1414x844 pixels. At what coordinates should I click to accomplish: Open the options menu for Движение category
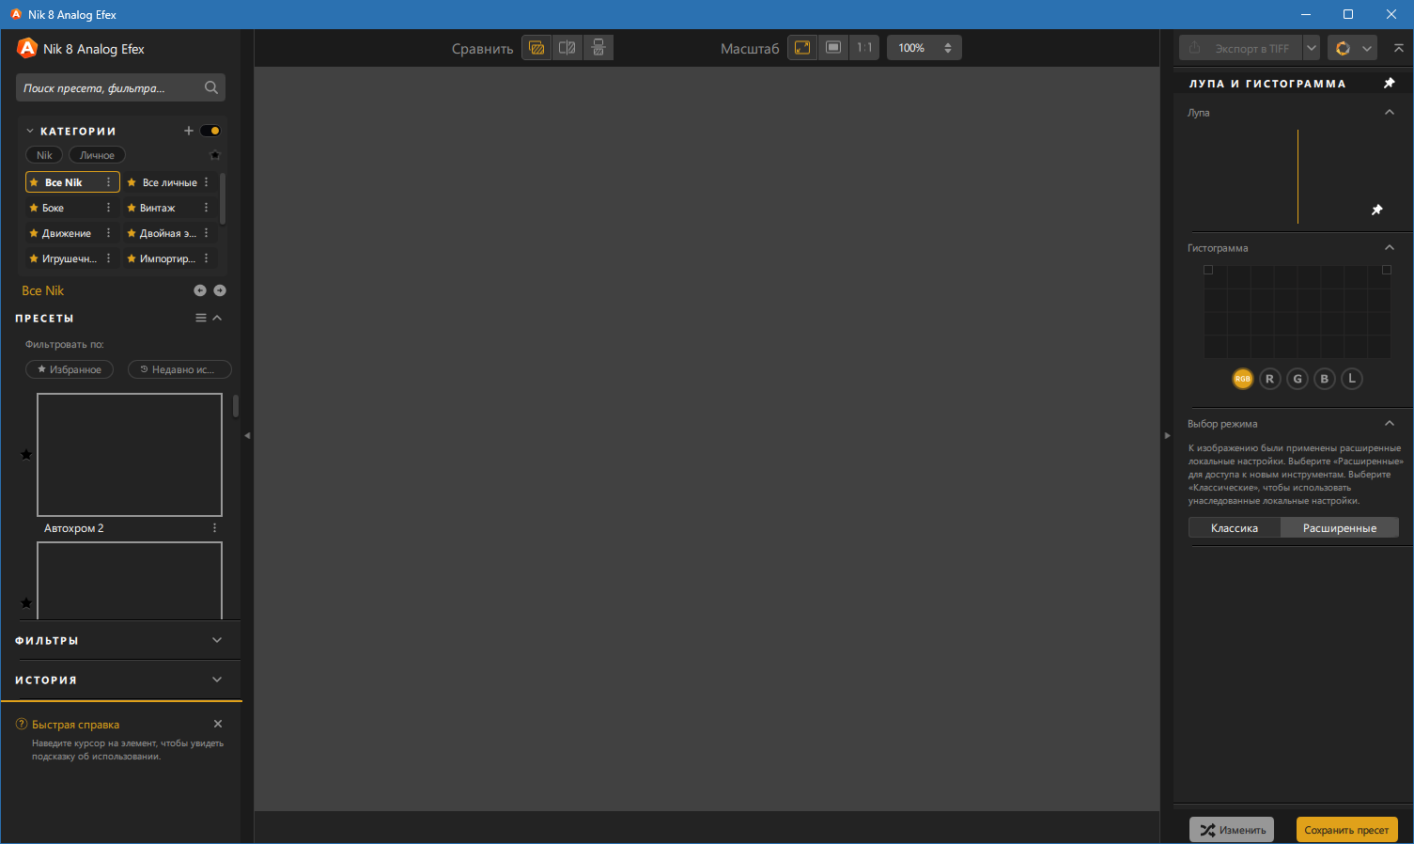point(109,233)
